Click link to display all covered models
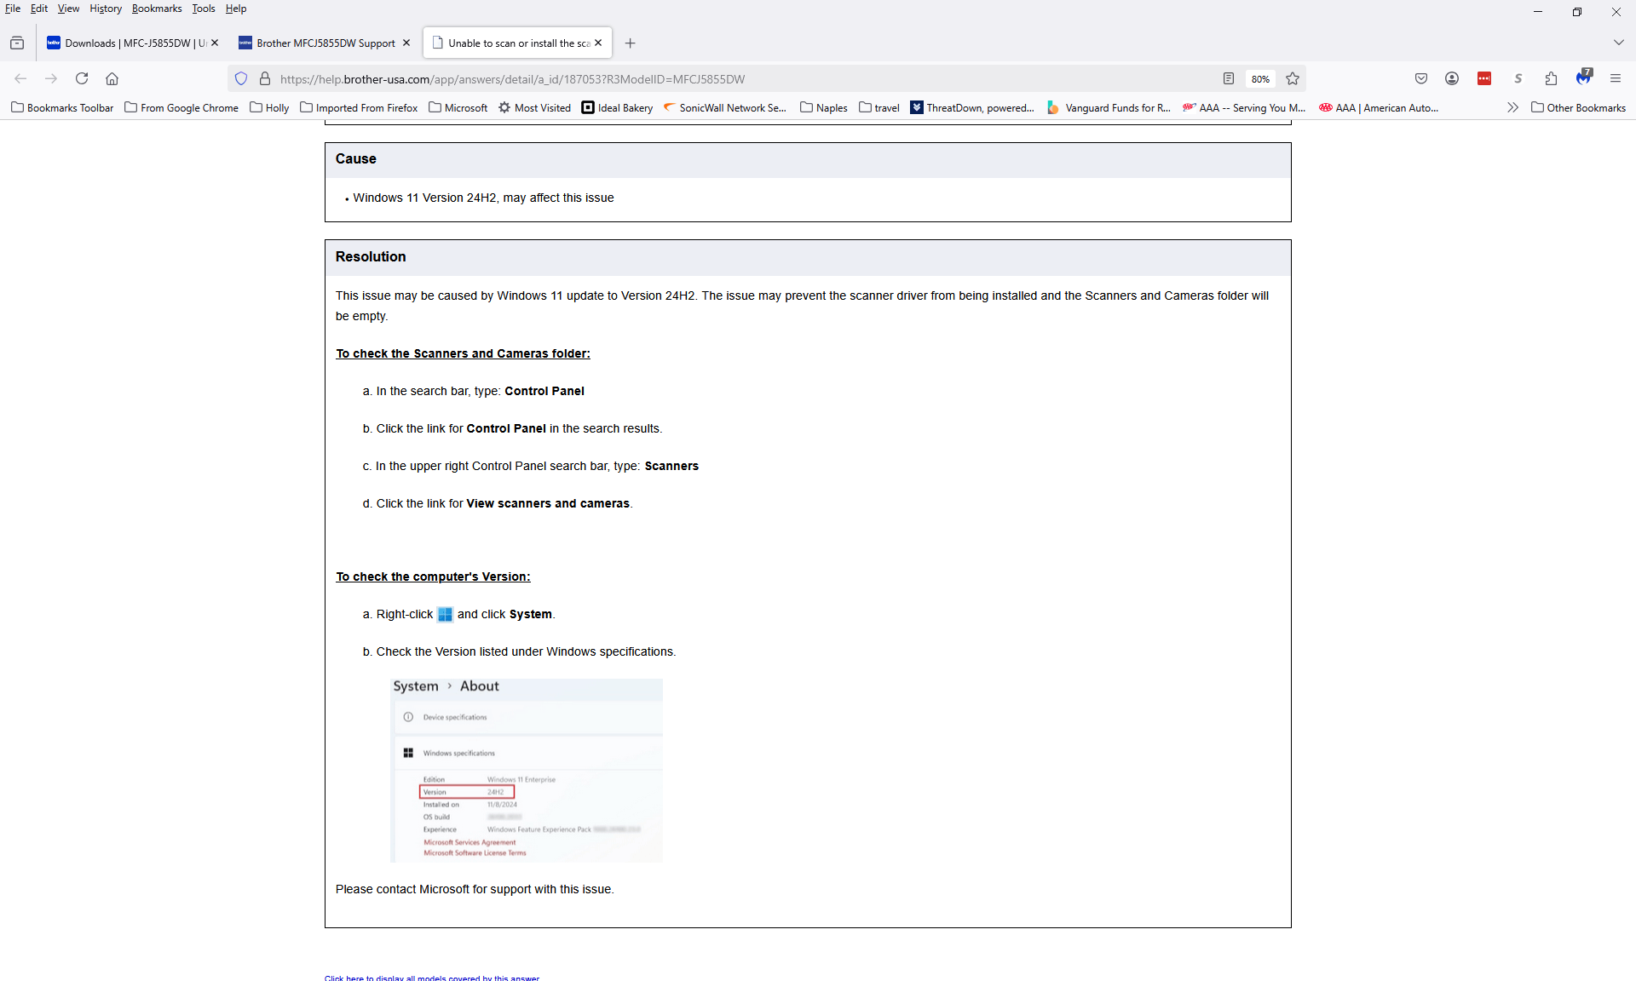Image resolution: width=1636 pixels, height=981 pixels. 432,978
